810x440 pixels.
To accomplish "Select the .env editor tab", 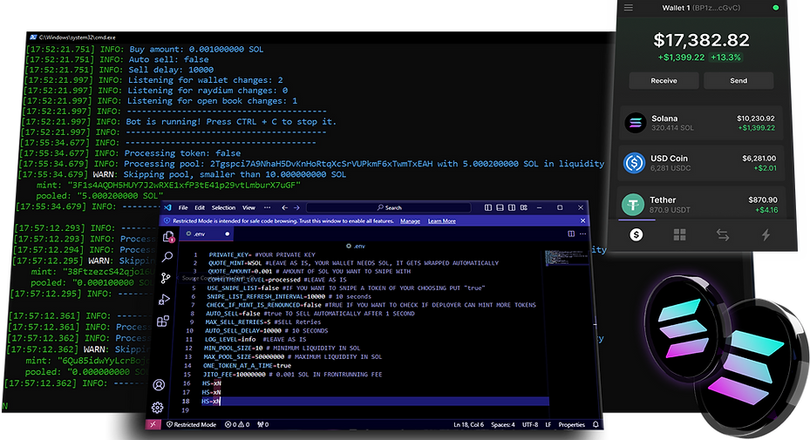I will (208, 234).
